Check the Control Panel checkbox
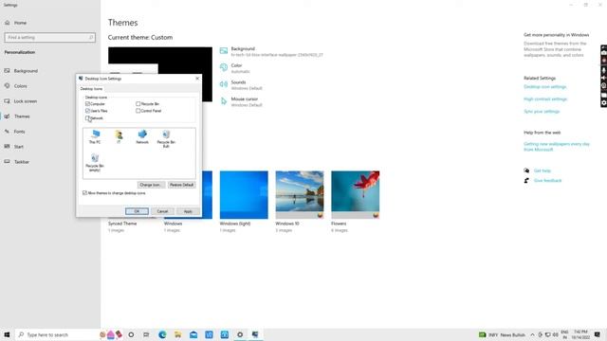This screenshot has width=607, height=341. coord(138,111)
